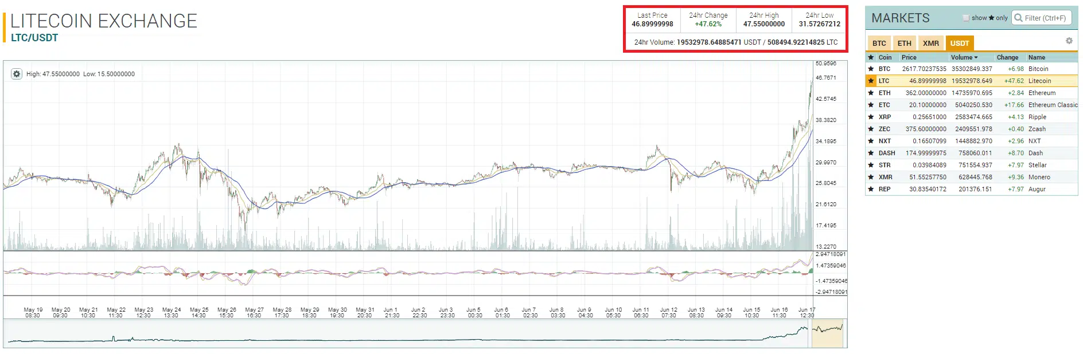Screen dimensions: 1083x354
Task: Switch to the XMR markets tab
Action: [x=931, y=43]
